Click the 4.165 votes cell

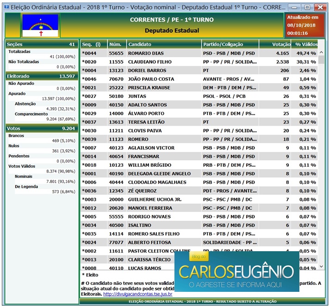point(275,53)
